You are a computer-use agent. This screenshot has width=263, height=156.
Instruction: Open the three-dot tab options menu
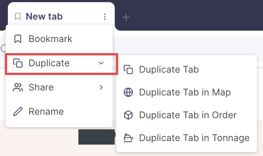(104, 16)
